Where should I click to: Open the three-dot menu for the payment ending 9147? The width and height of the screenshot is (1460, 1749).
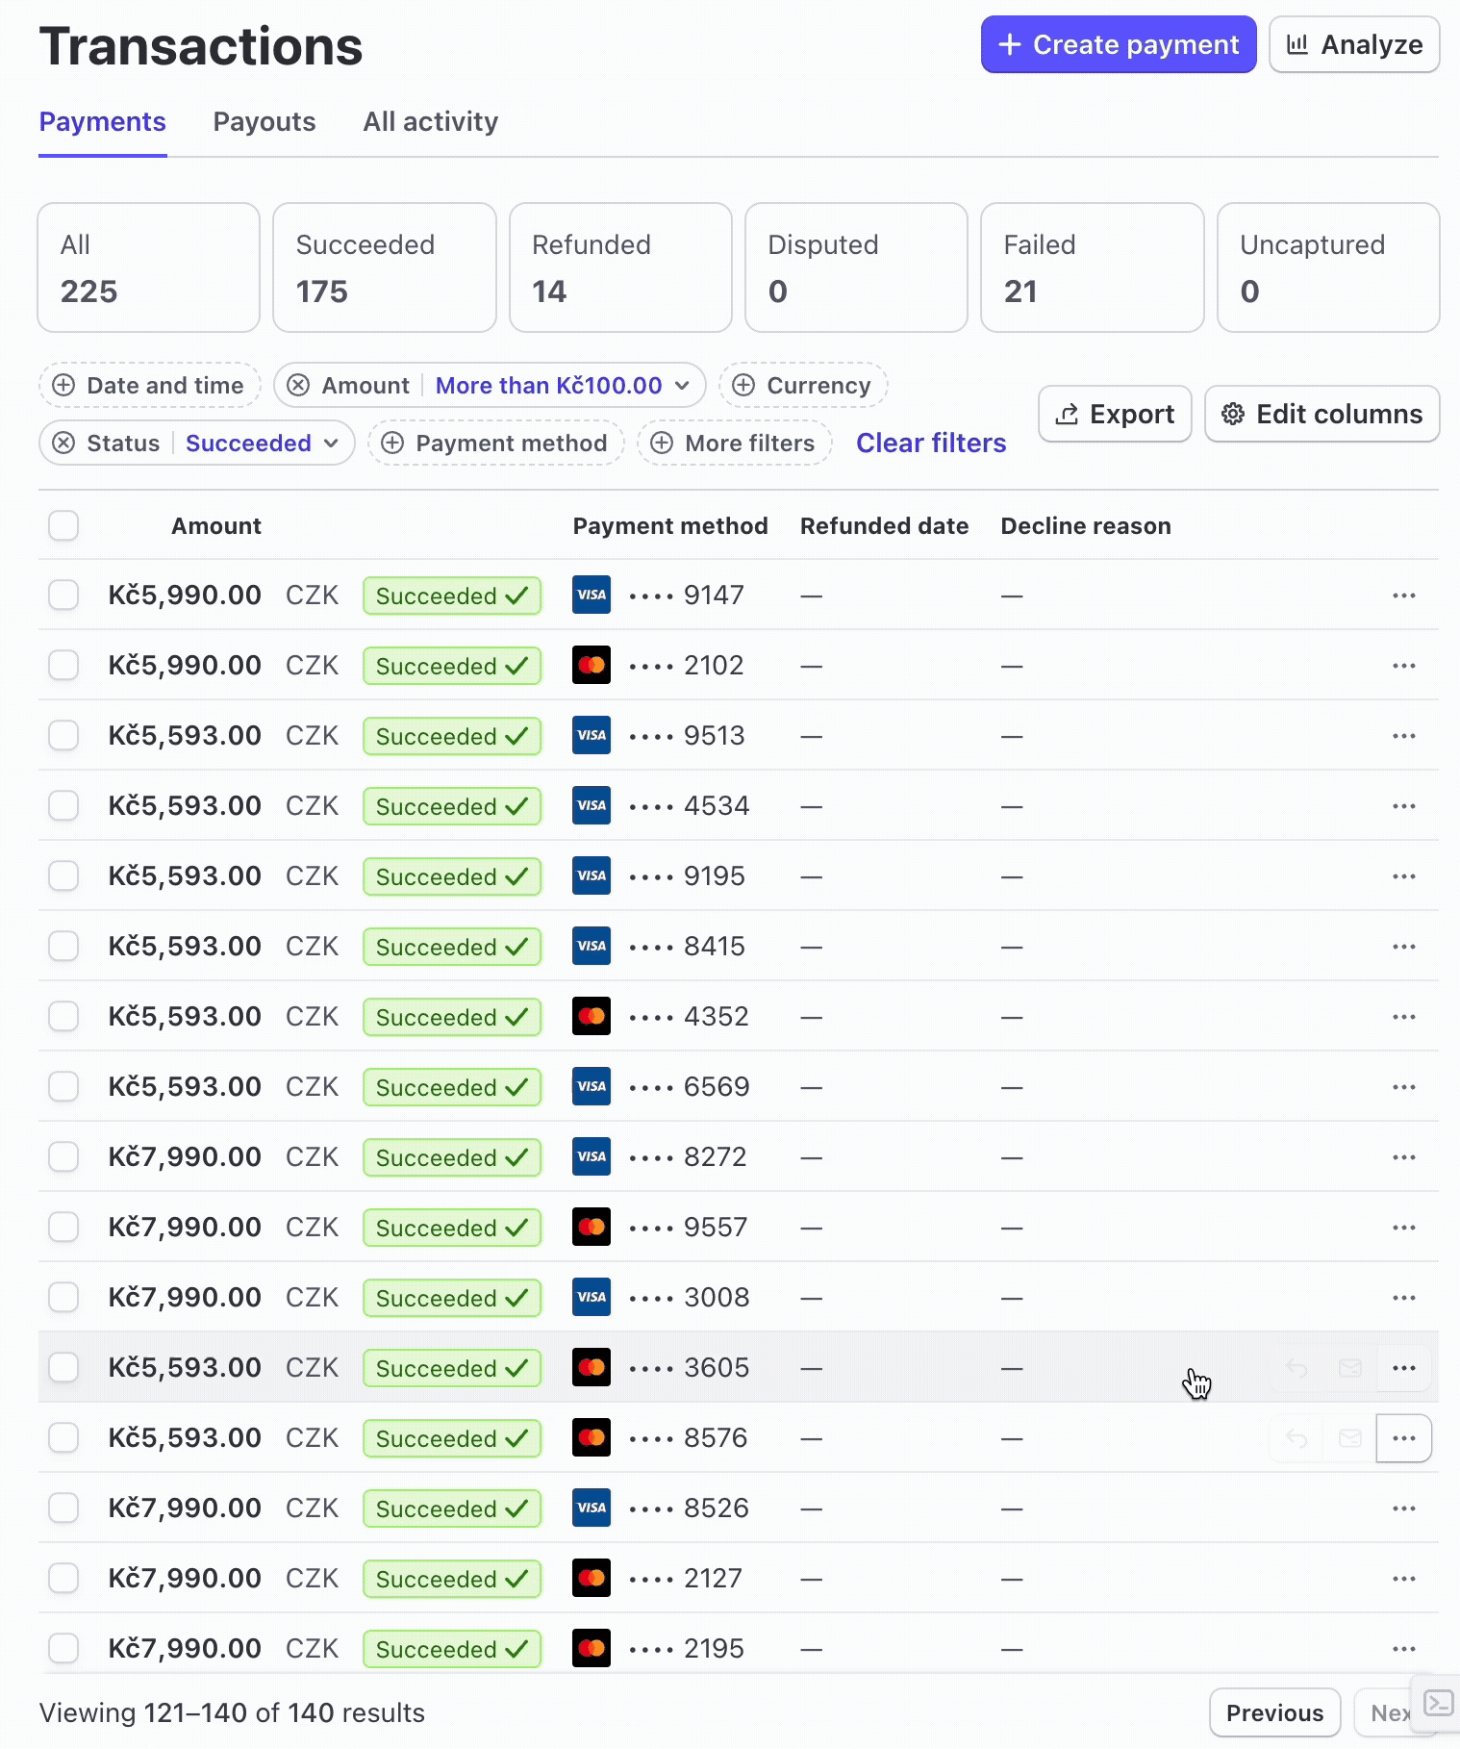(1404, 596)
